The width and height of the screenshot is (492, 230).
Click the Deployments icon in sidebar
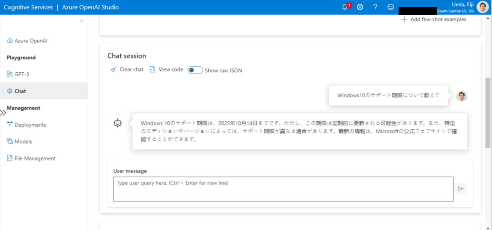pyautogui.click(x=10, y=125)
